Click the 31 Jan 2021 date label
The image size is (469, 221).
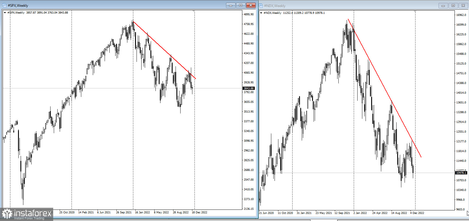click(x=304, y=213)
